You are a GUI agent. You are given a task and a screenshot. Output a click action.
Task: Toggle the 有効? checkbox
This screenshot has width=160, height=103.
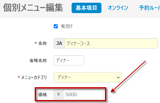pyautogui.click(x=56, y=26)
